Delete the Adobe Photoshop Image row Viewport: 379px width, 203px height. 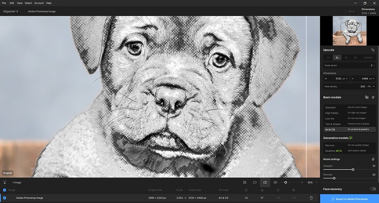[x=311, y=198]
